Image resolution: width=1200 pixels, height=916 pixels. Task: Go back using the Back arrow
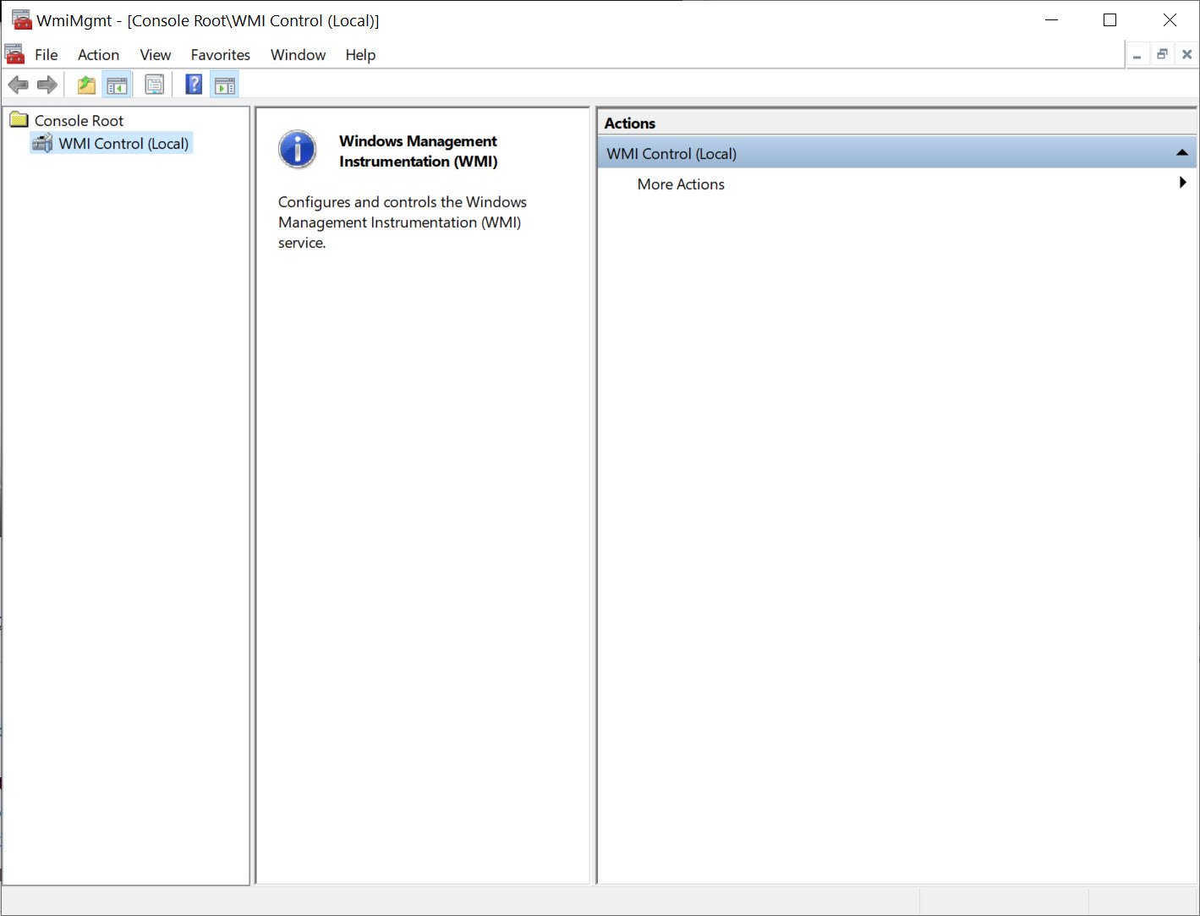pos(18,85)
